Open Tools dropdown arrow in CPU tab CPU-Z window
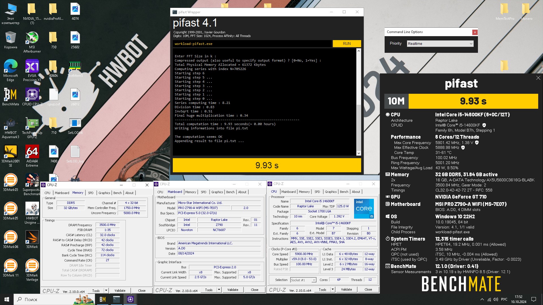 pos(333,289)
